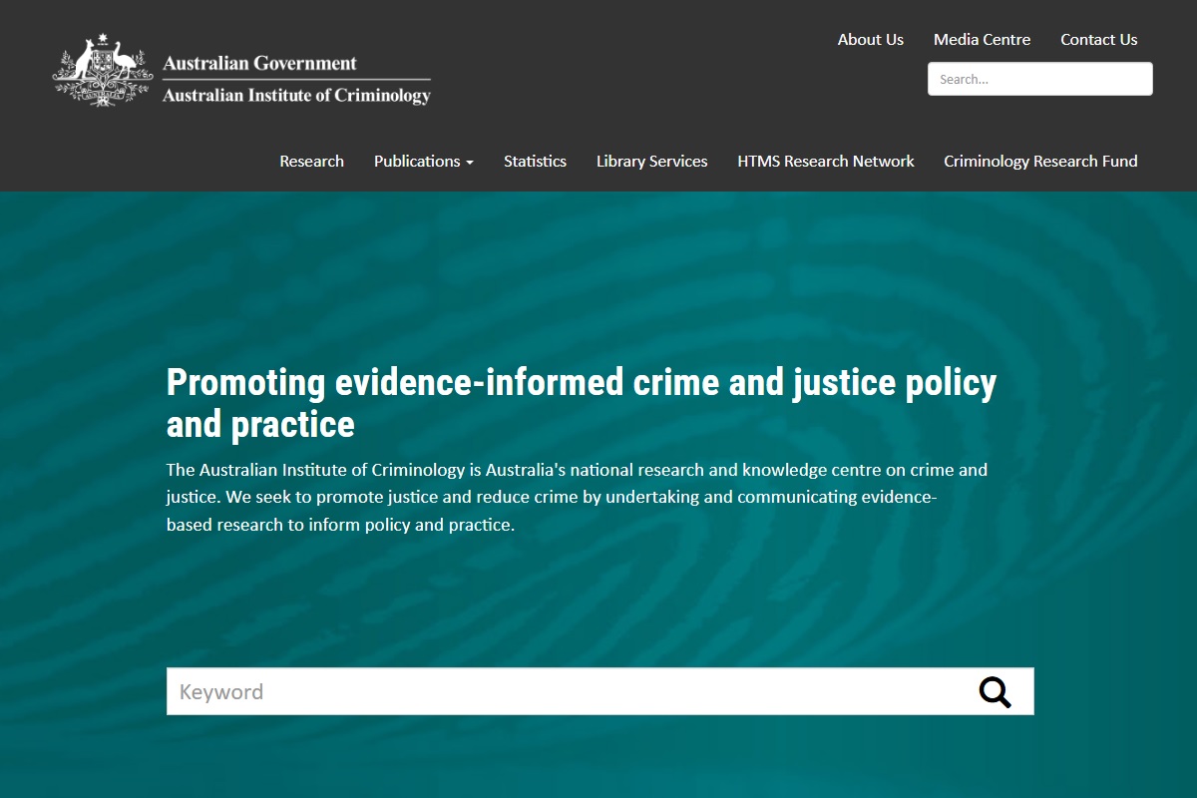Click the Australian Government header text
This screenshot has height=798, width=1197.
click(x=259, y=63)
